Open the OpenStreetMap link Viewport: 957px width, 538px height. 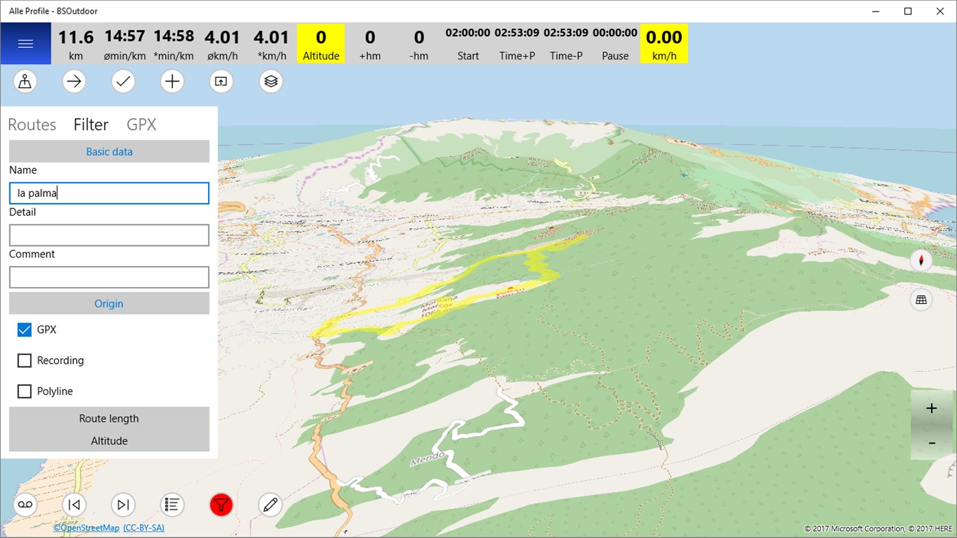click(86, 528)
